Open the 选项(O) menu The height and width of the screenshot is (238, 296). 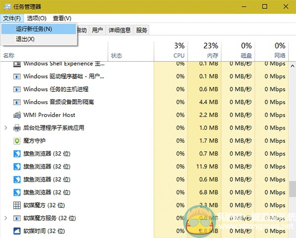(x=37, y=18)
